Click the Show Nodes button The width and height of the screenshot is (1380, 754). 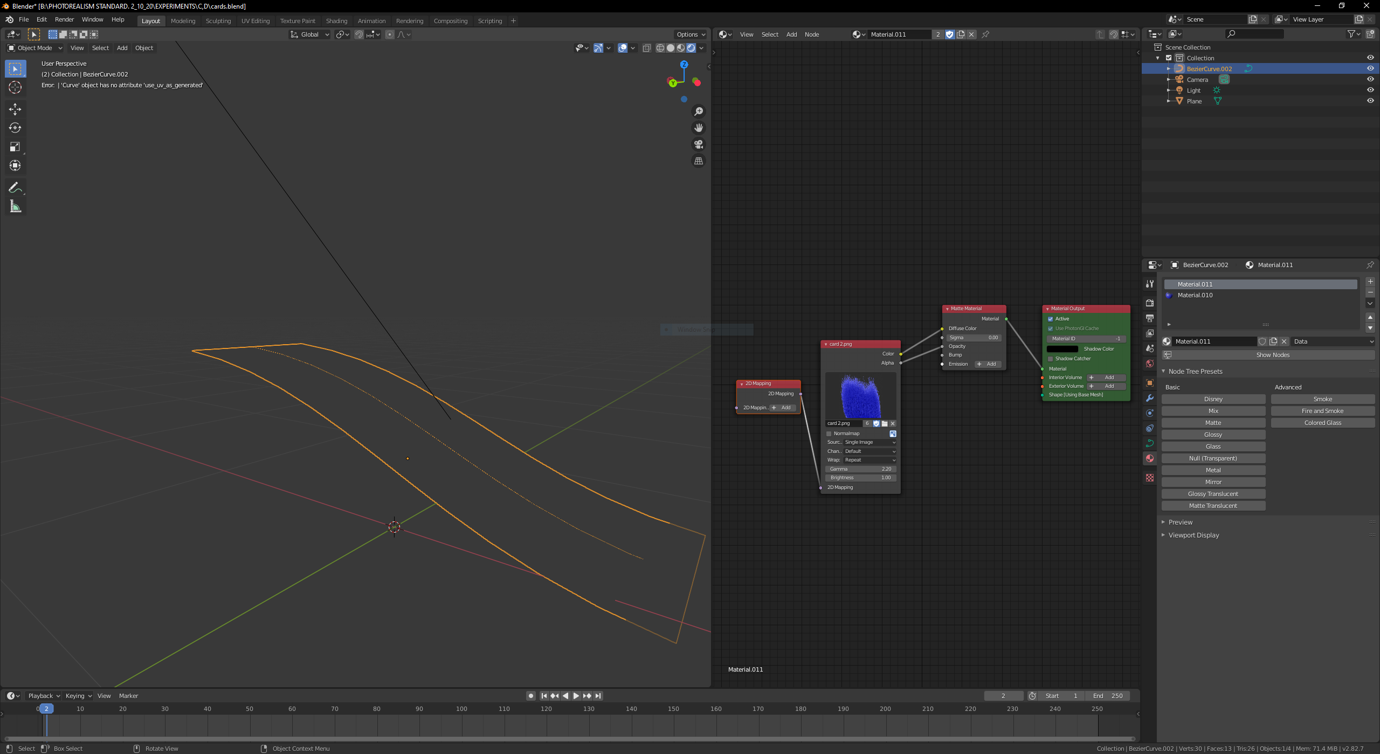[1272, 355]
